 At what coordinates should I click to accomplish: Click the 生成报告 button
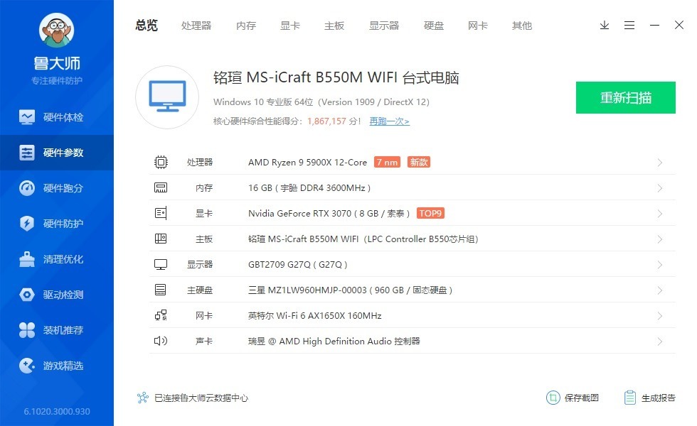(649, 398)
